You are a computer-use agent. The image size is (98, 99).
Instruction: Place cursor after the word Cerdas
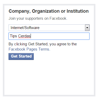pos(31,36)
